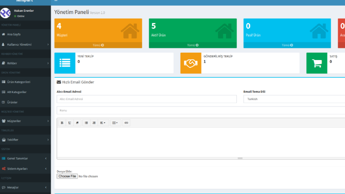Click the Ana Sayfa home icon
345x194 pixels.
coord(3,34)
